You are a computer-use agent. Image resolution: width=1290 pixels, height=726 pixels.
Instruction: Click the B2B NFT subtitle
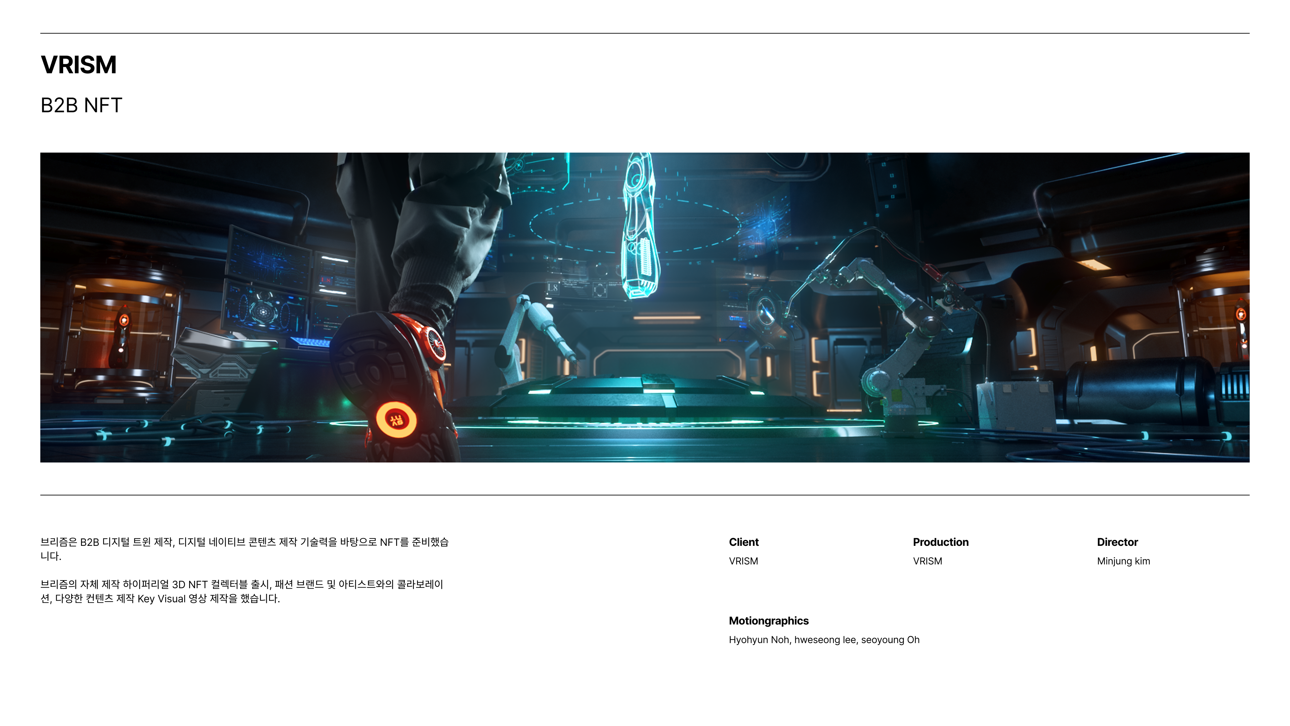(x=81, y=105)
